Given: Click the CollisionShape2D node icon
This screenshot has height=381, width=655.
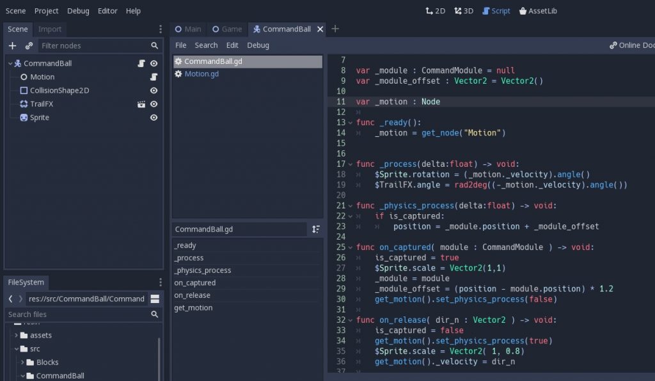Looking at the screenshot, I should pyautogui.click(x=24, y=91).
